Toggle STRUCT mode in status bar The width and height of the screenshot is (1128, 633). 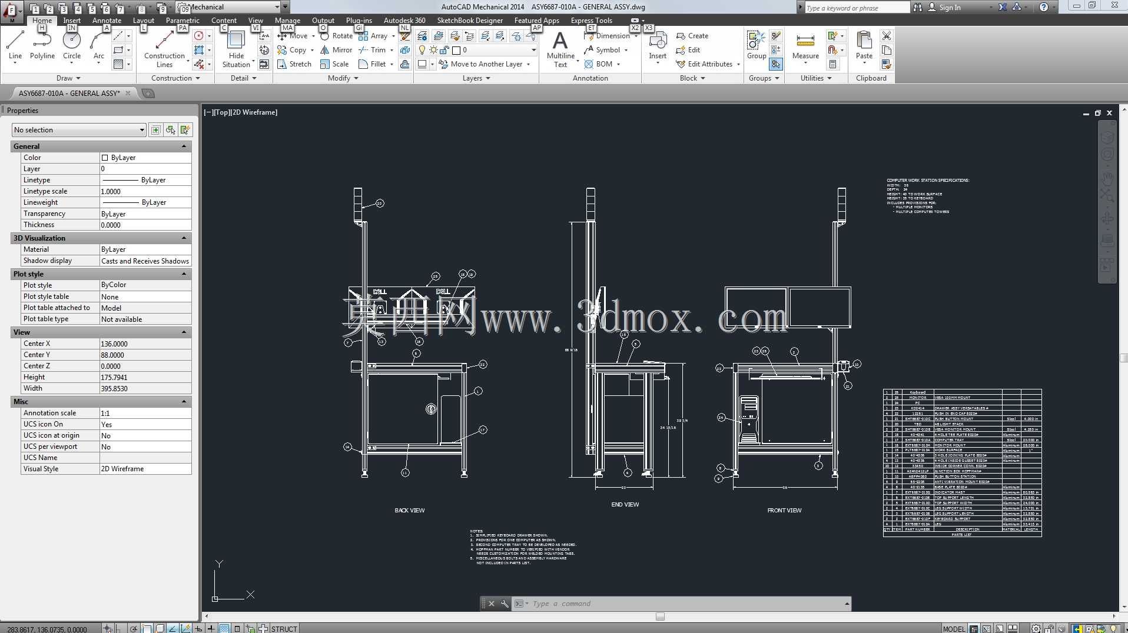click(x=284, y=629)
